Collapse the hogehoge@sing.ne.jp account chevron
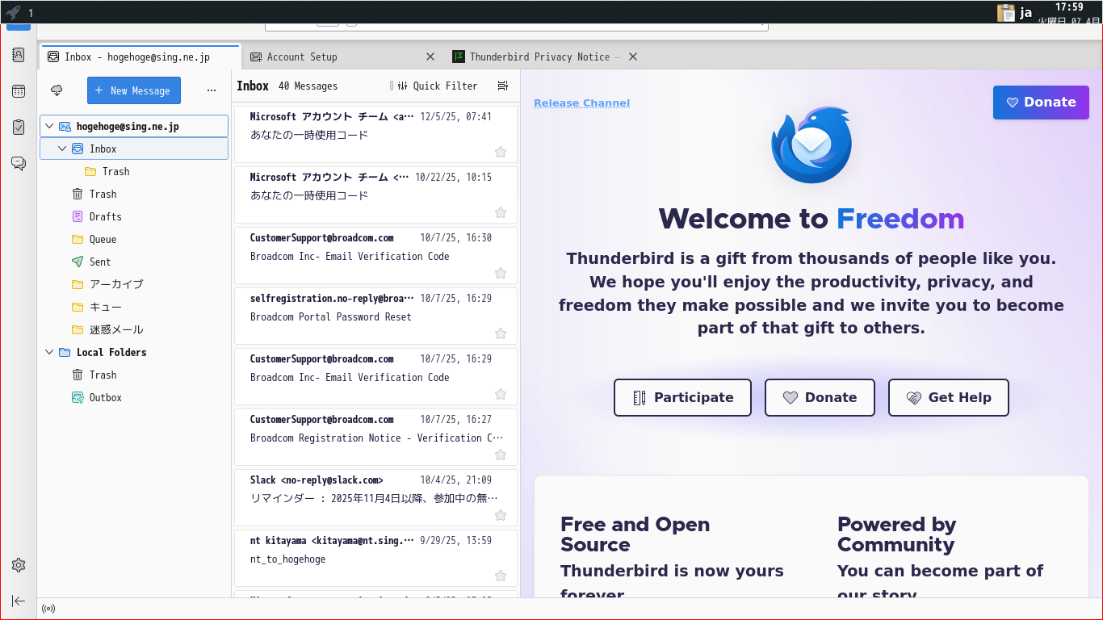Viewport: 1103px width, 620px height. coord(50,126)
